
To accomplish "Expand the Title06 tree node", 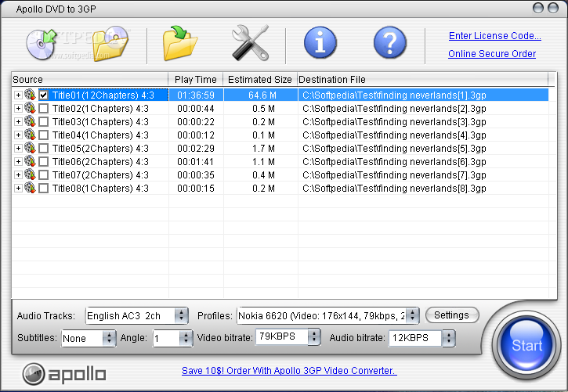I will pyautogui.click(x=18, y=162).
